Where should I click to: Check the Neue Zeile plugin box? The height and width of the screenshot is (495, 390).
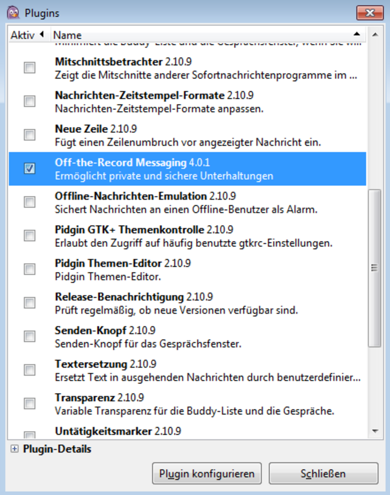[30, 135]
